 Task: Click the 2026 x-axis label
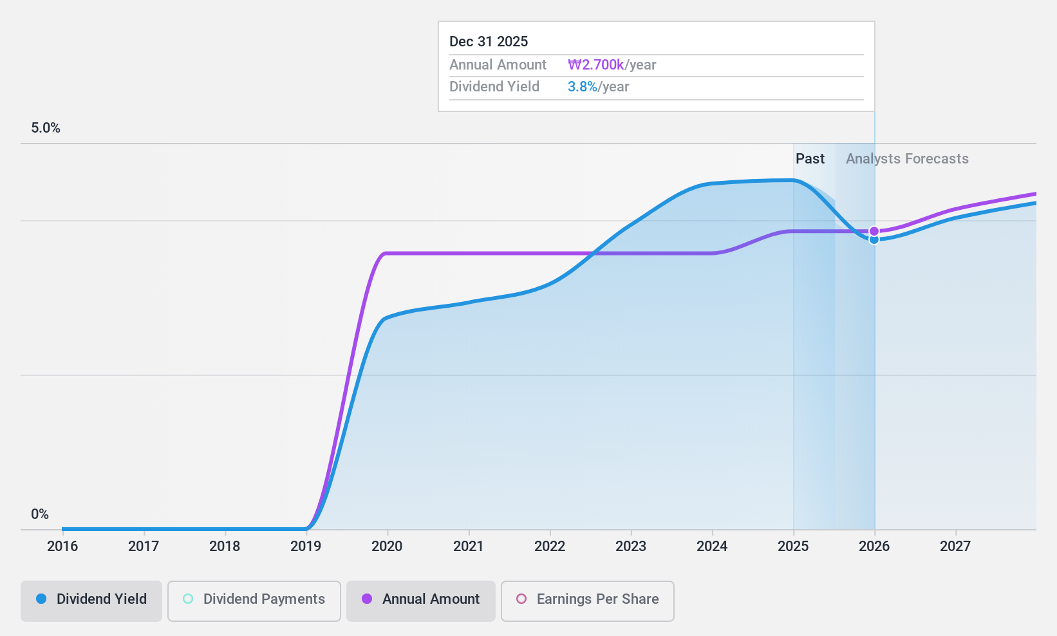click(874, 546)
